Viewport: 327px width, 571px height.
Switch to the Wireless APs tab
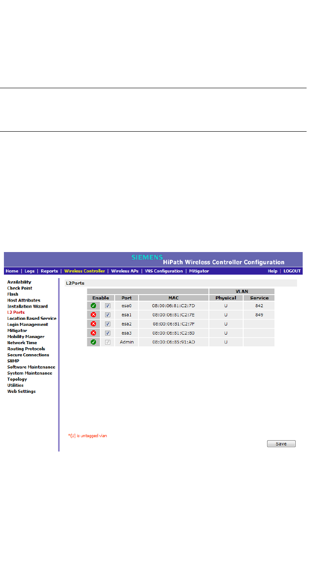[125, 271]
